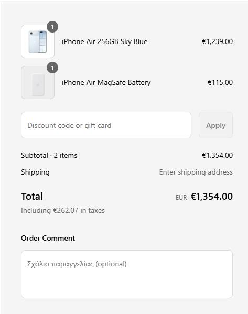This screenshot has width=248, height=314.
Task: Click the Enter shipping address text
Action: pos(196,172)
